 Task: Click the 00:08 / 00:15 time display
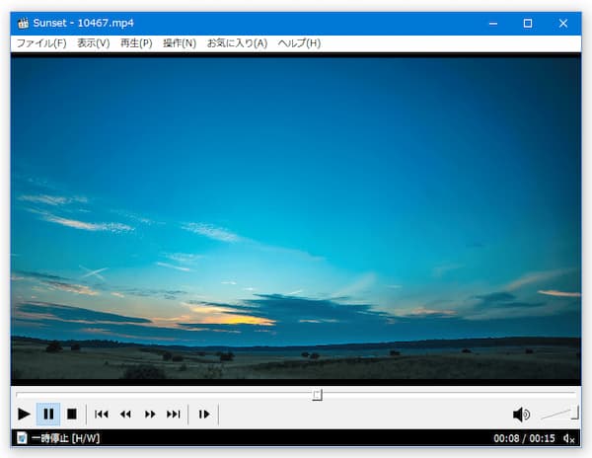click(x=524, y=438)
